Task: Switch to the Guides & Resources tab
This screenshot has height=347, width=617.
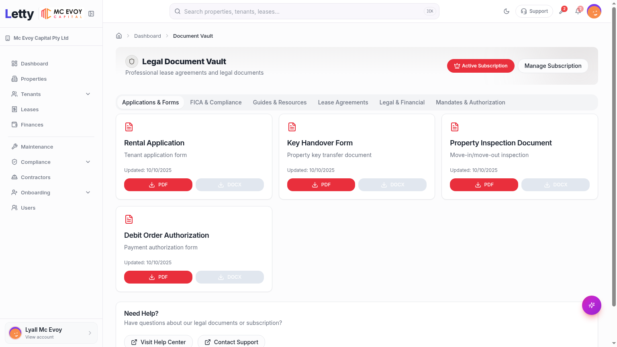Action: coord(280,102)
